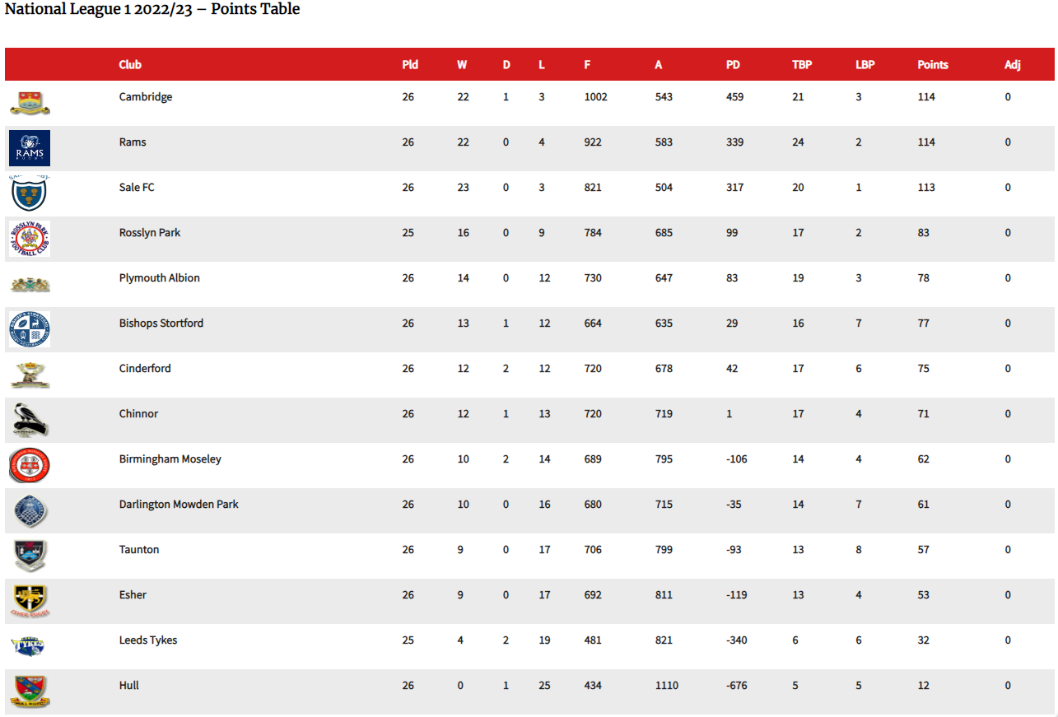Click the Bishops Stortford club badge
The width and height of the screenshot is (1058, 717).
pos(30,329)
